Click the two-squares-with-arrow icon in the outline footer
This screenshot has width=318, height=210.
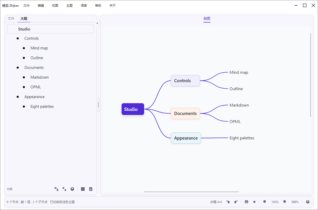pos(56,189)
